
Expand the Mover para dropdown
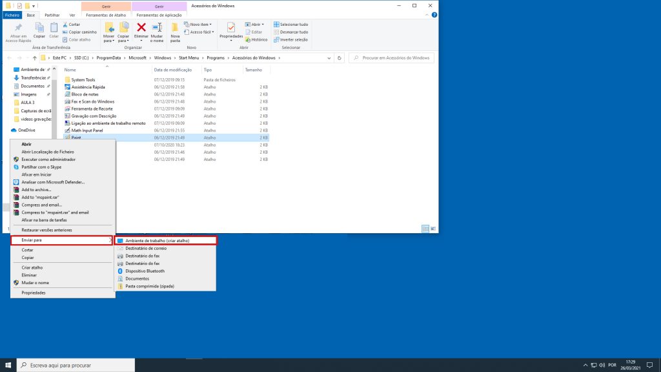coord(108,39)
